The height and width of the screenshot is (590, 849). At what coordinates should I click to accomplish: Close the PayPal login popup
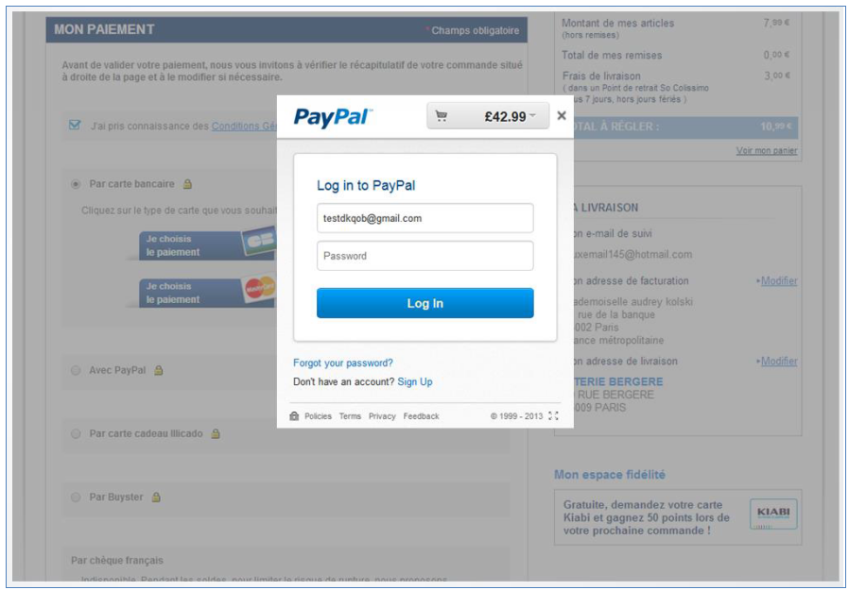pyautogui.click(x=562, y=116)
